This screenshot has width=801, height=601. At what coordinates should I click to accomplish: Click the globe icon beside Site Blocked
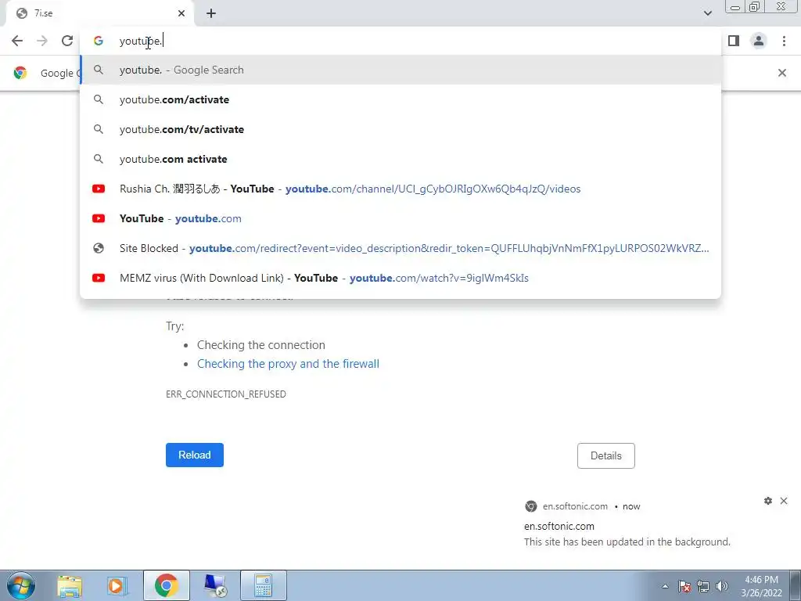(99, 248)
